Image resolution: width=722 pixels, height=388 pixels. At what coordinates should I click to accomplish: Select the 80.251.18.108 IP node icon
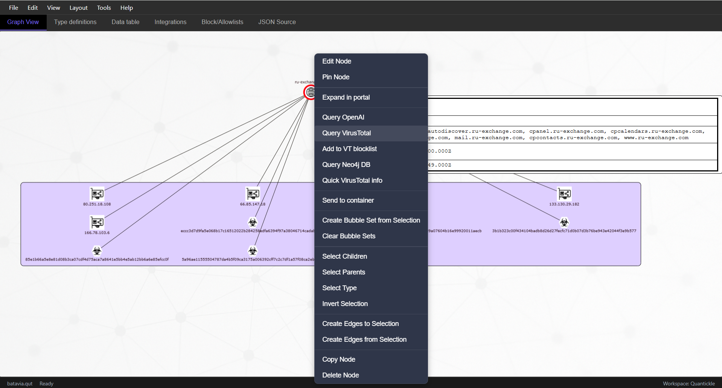[x=97, y=194]
